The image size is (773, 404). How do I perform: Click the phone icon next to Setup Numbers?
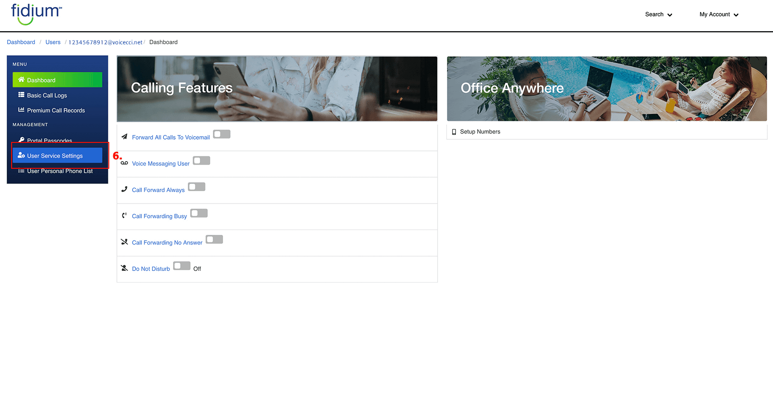(x=454, y=132)
